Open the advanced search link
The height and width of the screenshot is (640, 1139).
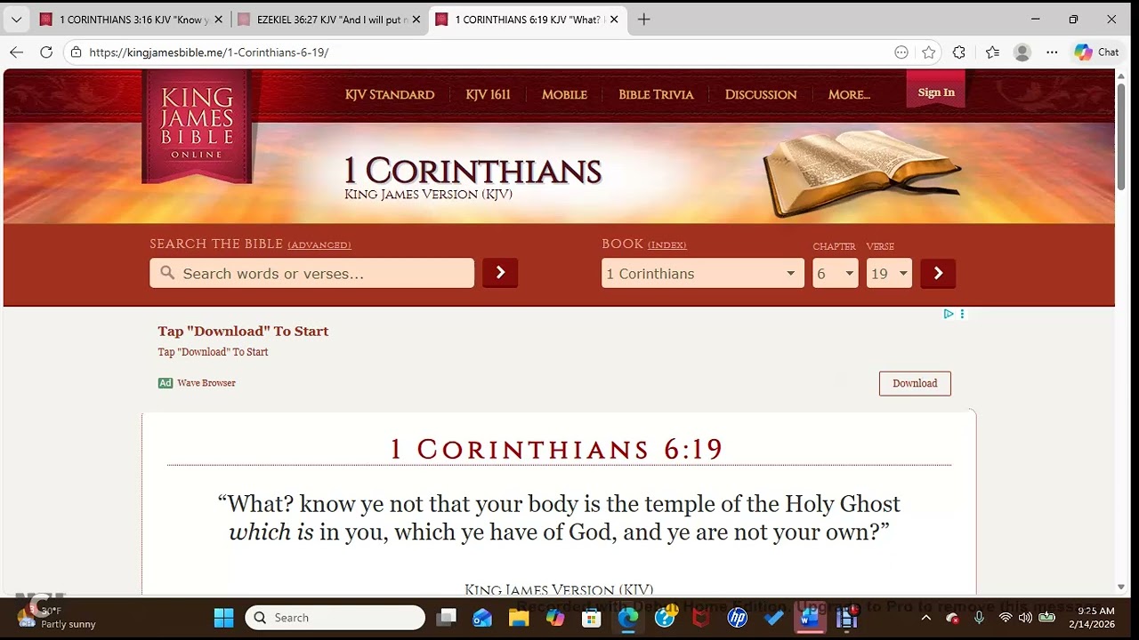tap(319, 245)
